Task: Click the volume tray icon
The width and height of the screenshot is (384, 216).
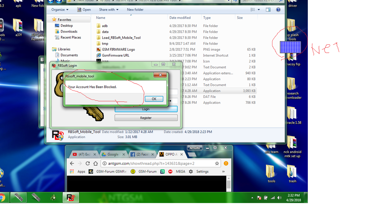Action: pyautogui.click(x=280, y=198)
